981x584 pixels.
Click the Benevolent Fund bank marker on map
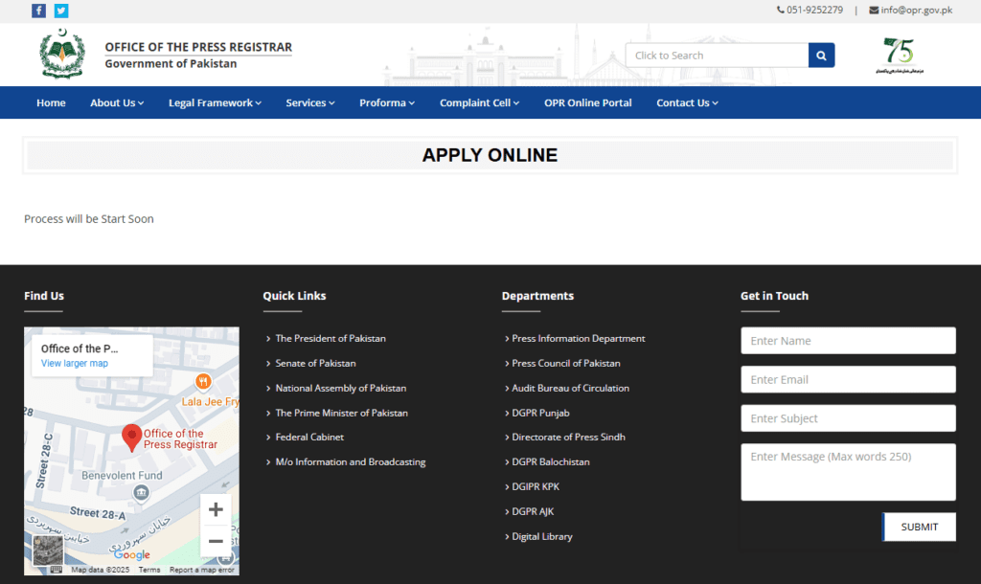pyautogui.click(x=142, y=493)
